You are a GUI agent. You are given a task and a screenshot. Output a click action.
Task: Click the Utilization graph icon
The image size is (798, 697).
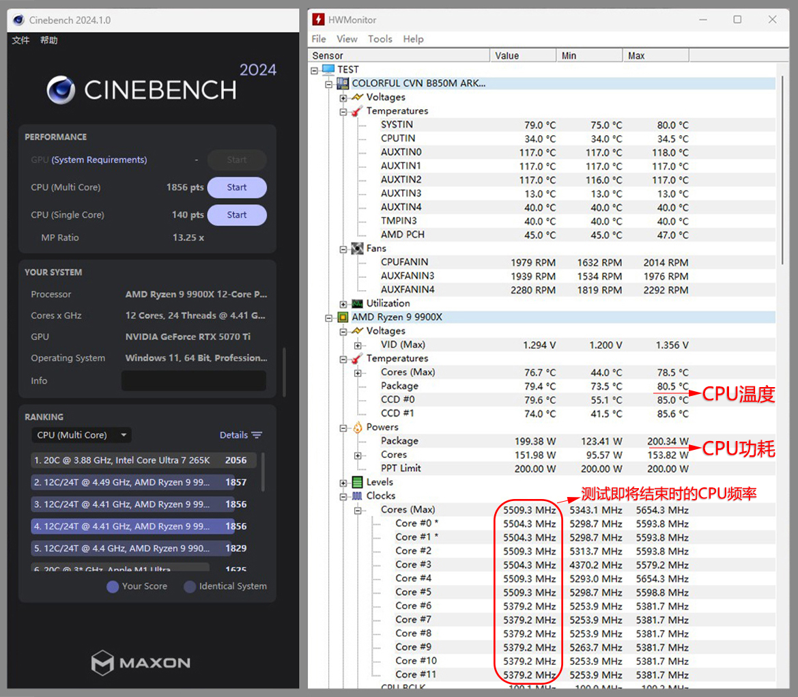357,303
